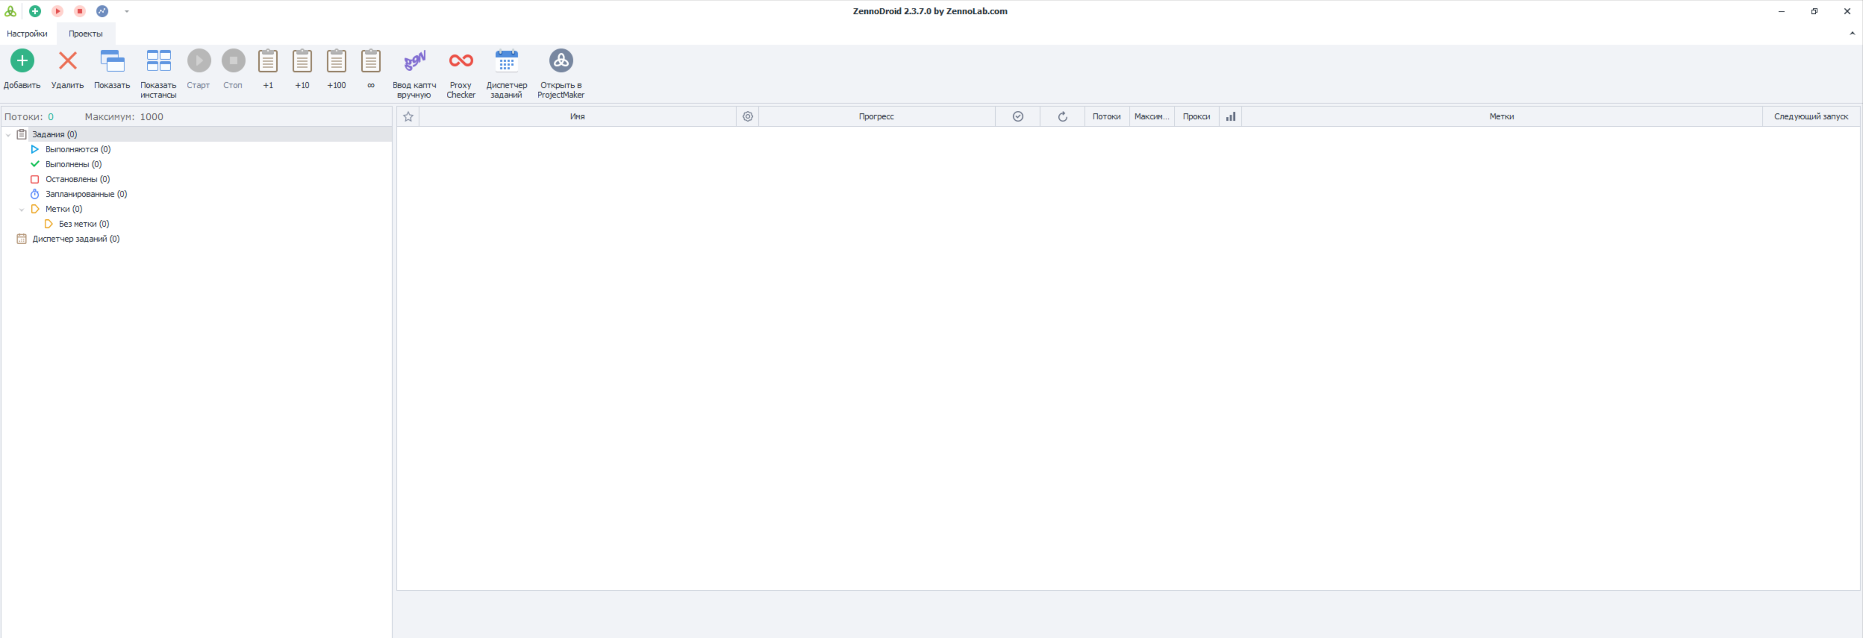Screen dimensions: 1863x638
Task: Open the Proxy Checker tool
Action: point(461,62)
